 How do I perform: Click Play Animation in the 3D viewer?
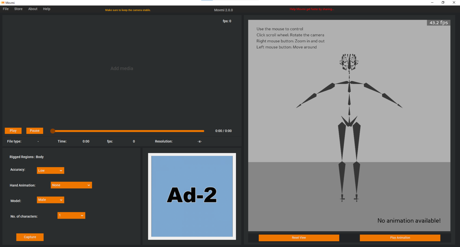point(400,238)
